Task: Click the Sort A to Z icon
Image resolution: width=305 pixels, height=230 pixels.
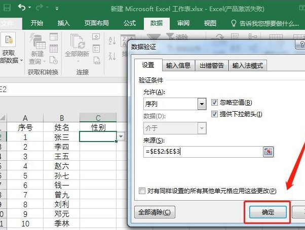Action: point(112,40)
